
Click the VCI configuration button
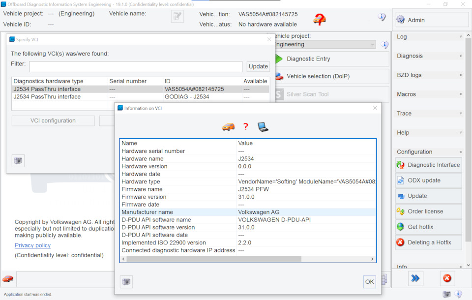(x=53, y=121)
